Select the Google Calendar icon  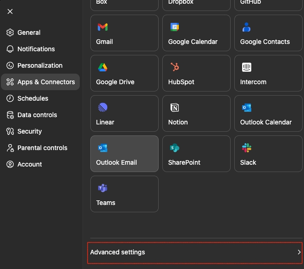[x=175, y=27]
